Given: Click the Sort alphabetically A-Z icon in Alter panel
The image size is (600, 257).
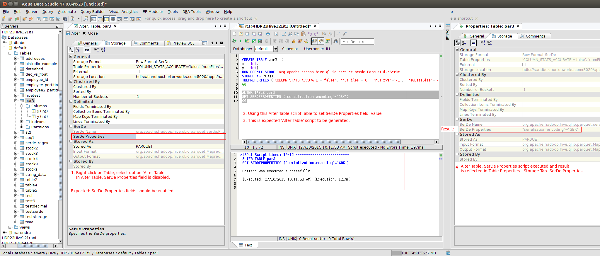Looking at the screenshot, I should coord(78,50).
